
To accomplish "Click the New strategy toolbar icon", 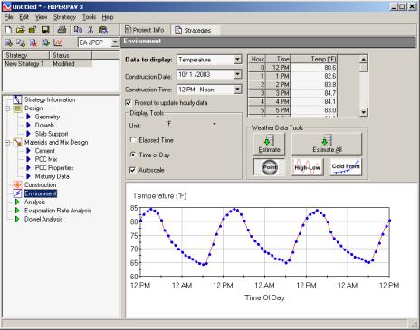I will coord(9,42).
